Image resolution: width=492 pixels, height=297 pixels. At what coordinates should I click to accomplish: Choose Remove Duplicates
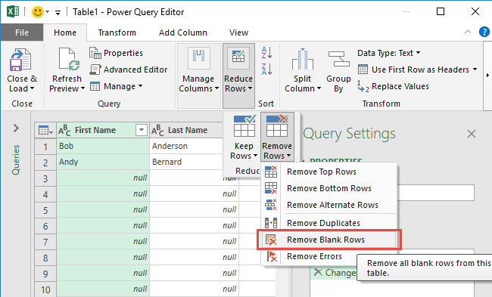coord(329,223)
